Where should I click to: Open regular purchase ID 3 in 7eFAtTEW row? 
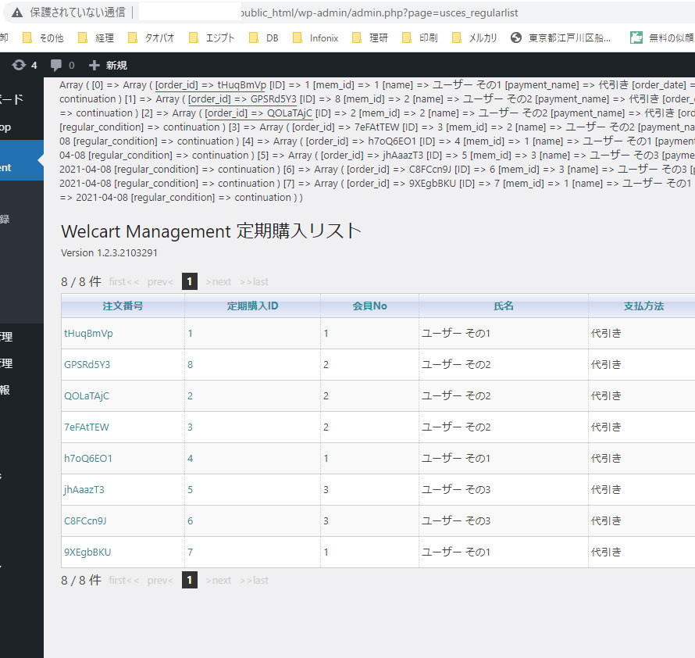pos(191,427)
